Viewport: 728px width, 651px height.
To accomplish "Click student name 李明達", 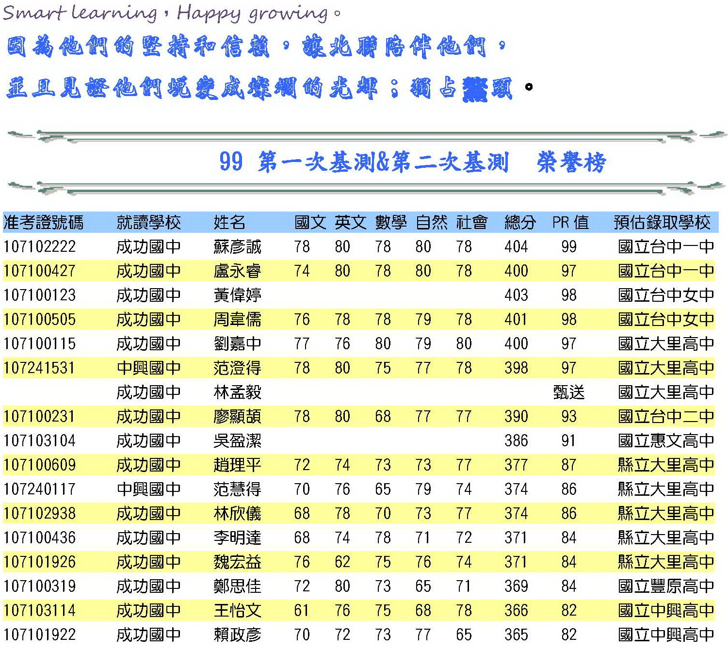I will 237,538.
